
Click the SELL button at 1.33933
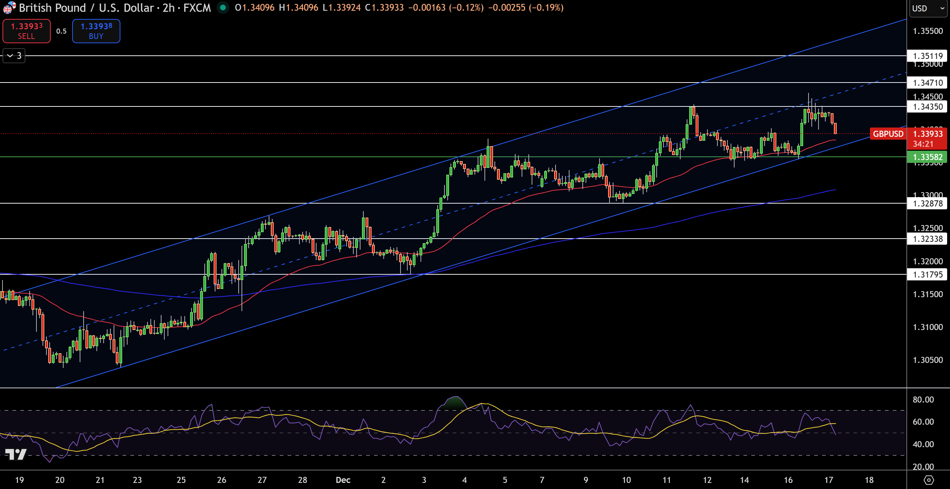(26, 31)
